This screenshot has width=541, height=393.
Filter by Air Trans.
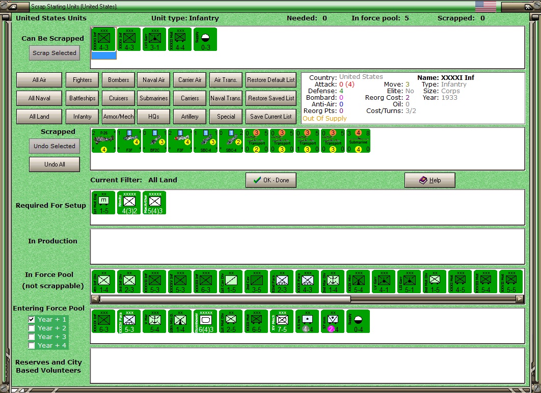point(226,80)
